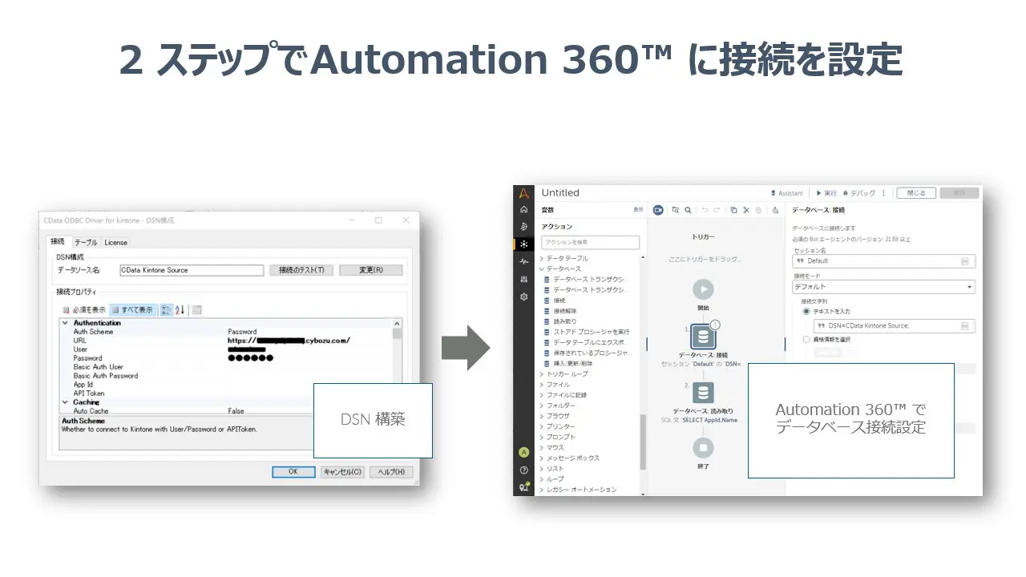Switch to the テーブル tab
Image resolution: width=1026 pixels, height=577 pixels.
[85, 242]
